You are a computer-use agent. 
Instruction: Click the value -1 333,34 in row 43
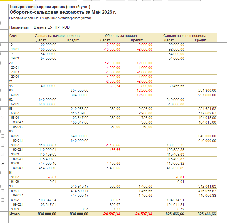click(x=113, y=86)
